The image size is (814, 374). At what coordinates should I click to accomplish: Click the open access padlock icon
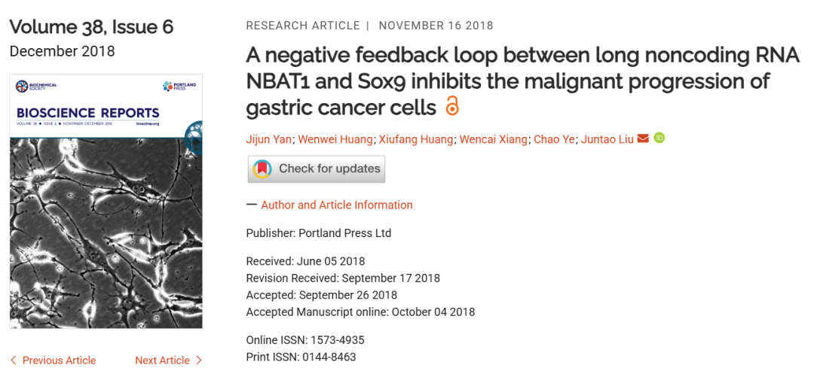click(452, 105)
